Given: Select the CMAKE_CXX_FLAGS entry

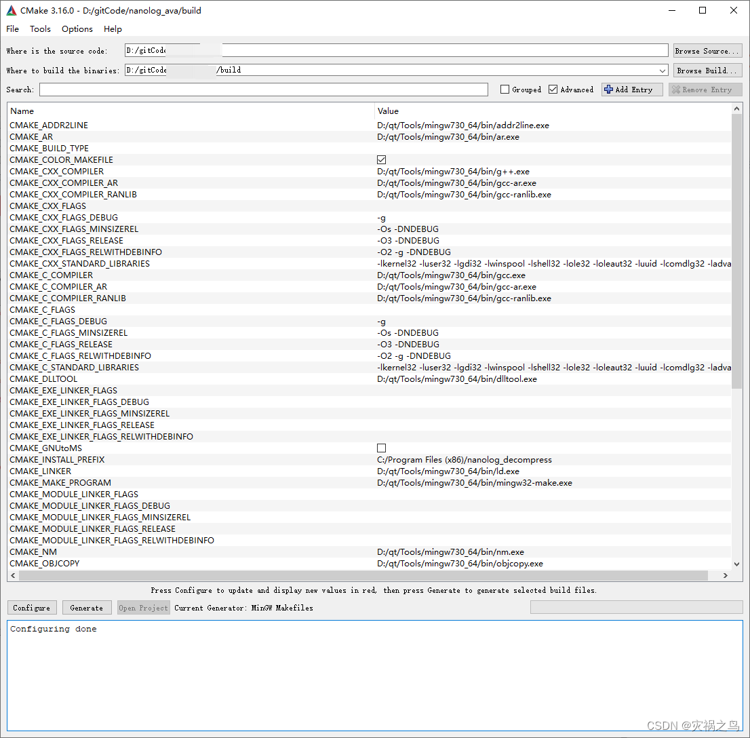Looking at the screenshot, I should [48, 206].
